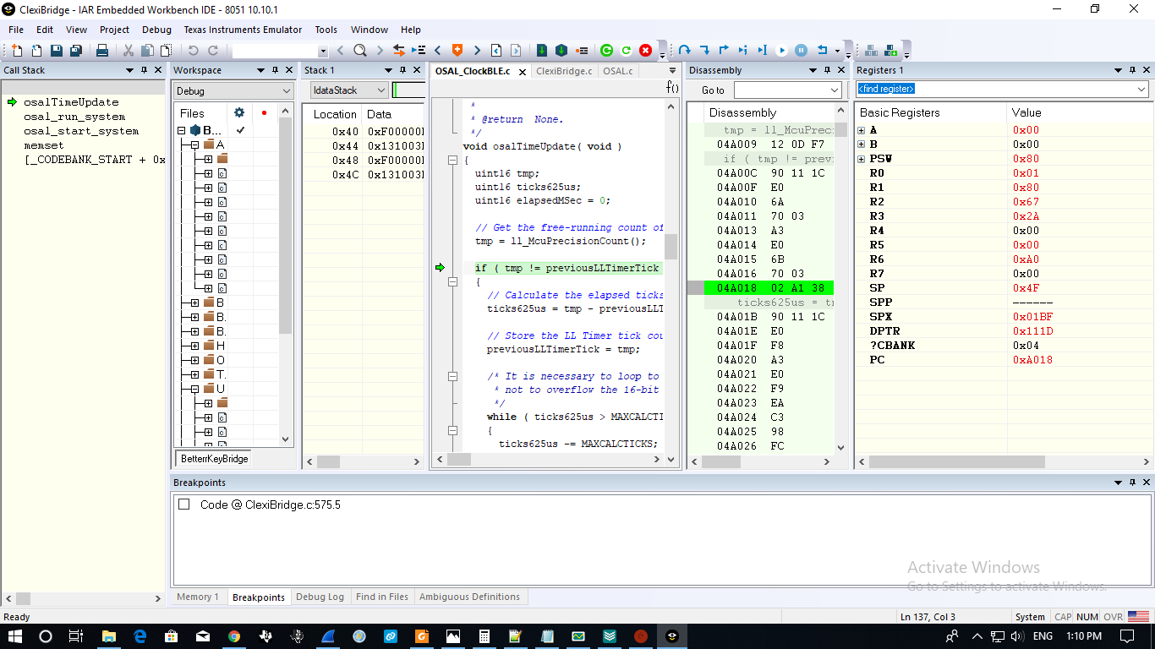Screen dimensions: 1155x649
Task: Click the red Stop Debugging icon
Action: tap(646, 51)
